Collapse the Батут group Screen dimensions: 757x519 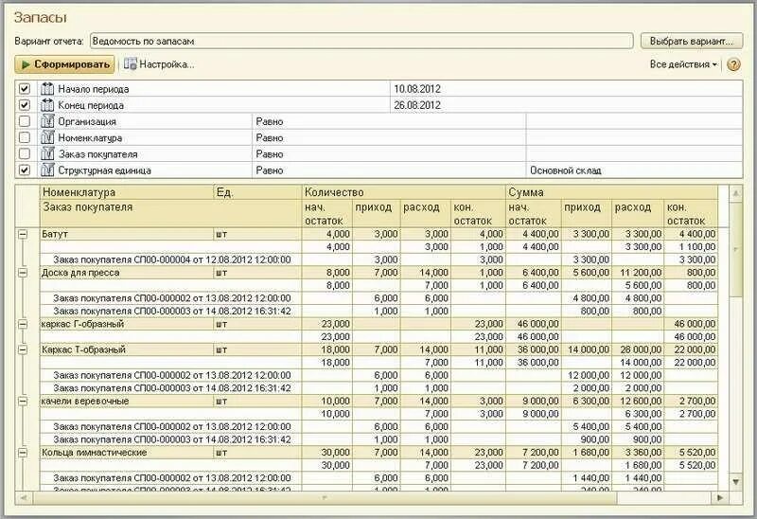(23, 234)
